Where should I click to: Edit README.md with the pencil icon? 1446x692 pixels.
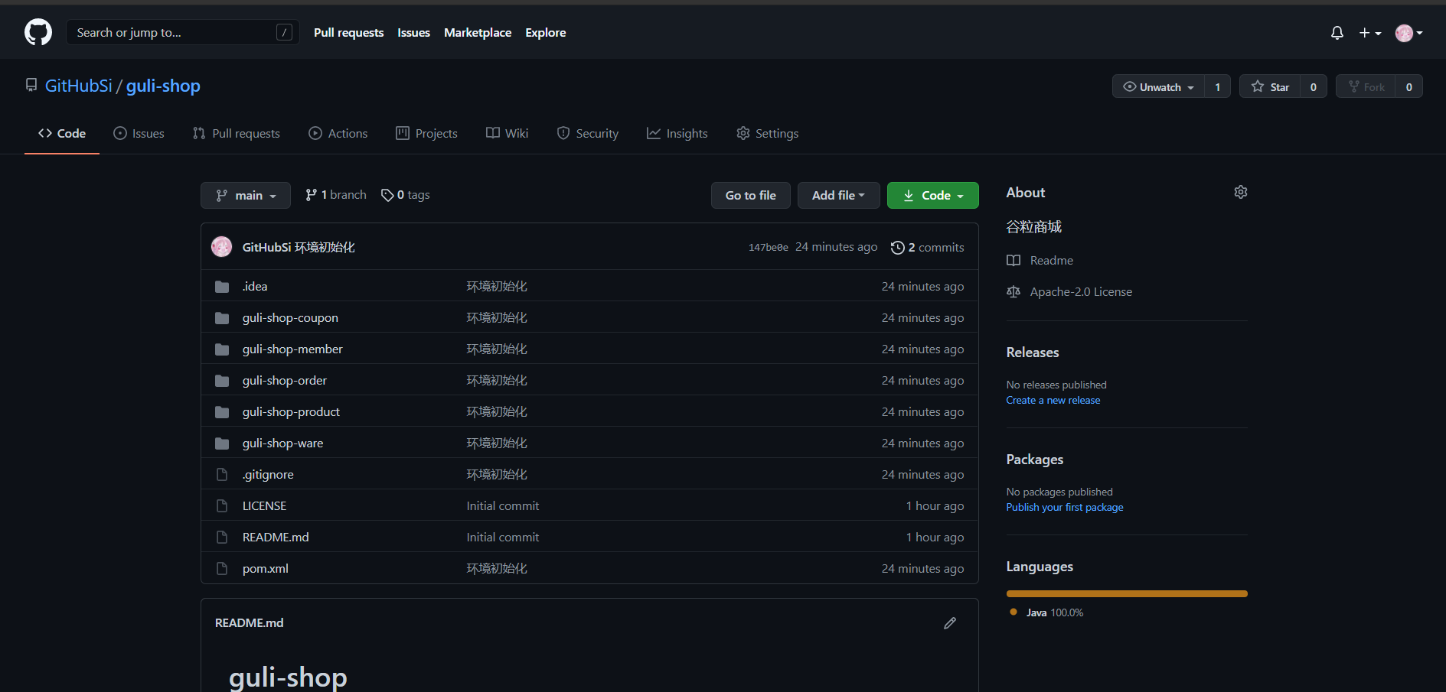[950, 623]
